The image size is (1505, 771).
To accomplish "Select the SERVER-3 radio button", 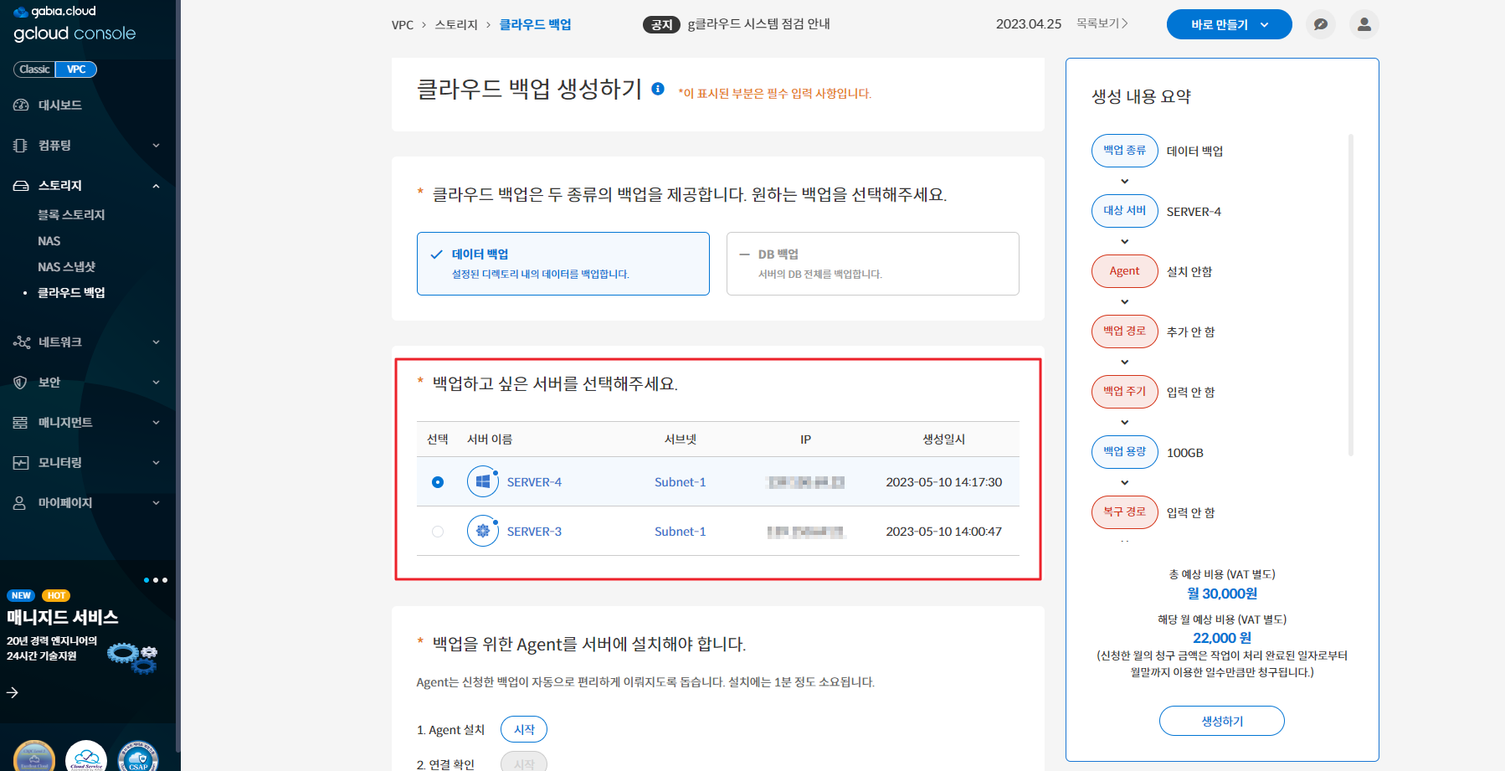I will (438, 532).
